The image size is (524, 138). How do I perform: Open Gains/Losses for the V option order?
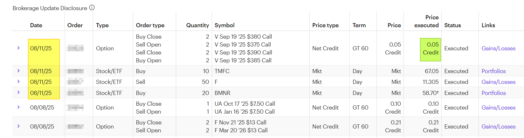coord(498,48)
